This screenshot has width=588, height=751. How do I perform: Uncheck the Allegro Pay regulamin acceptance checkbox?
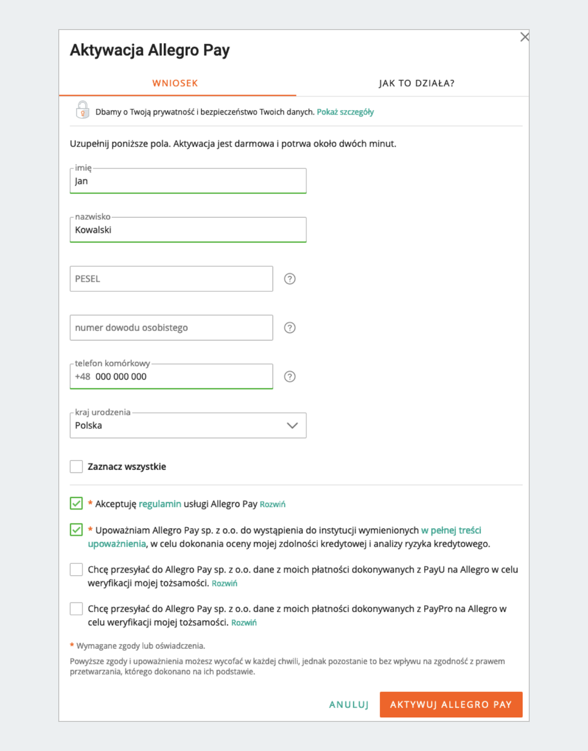click(x=76, y=503)
